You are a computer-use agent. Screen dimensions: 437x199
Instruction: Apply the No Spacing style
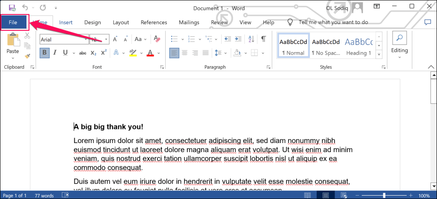point(326,45)
